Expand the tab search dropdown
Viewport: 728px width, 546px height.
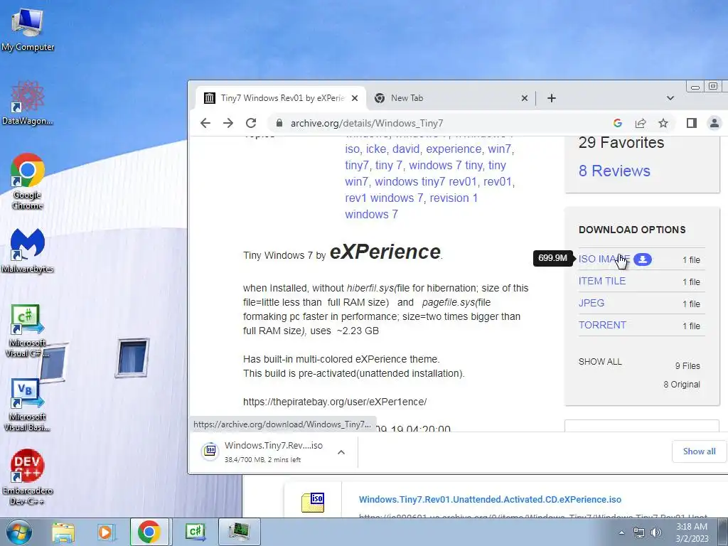[x=670, y=98]
